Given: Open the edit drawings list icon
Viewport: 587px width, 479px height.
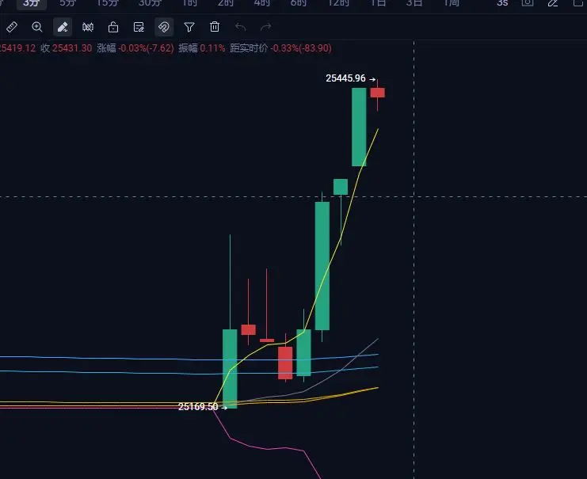Looking at the screenshot, I should pos(139,27).
